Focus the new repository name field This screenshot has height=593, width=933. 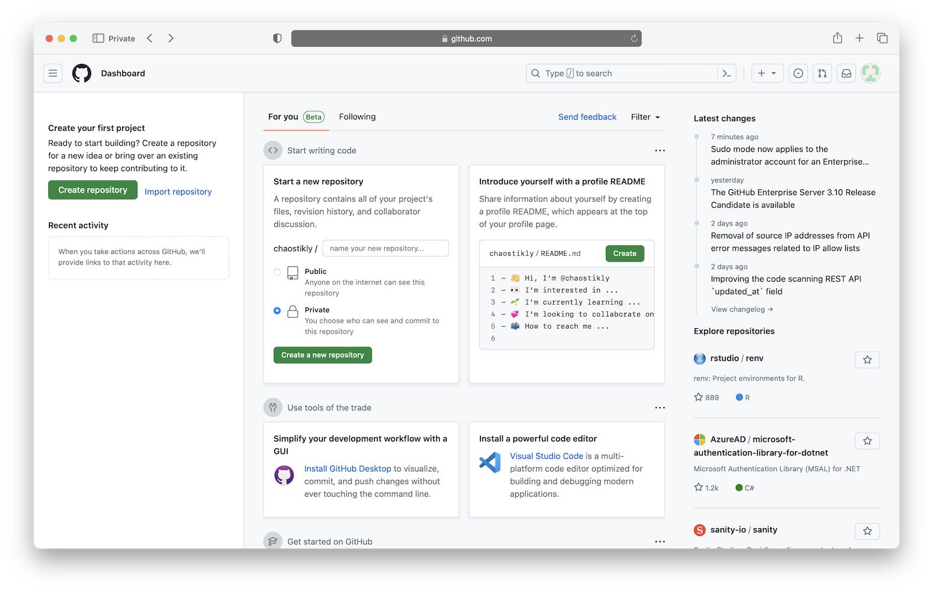pos(385,248)
